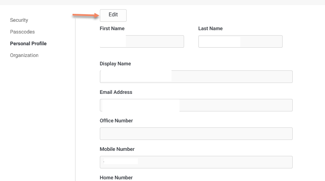Focus the First Name field
Screen dimensions: 325x181
tap(154, 41)
